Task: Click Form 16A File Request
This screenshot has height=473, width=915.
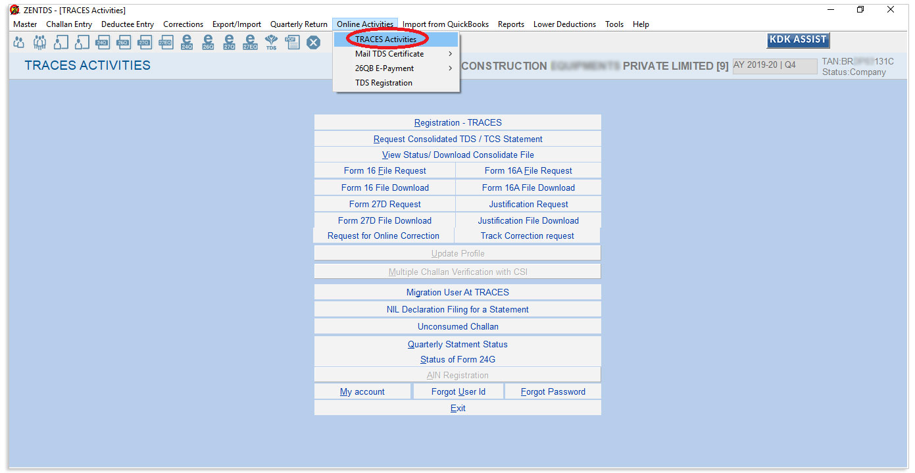Action: coord(528,170)
